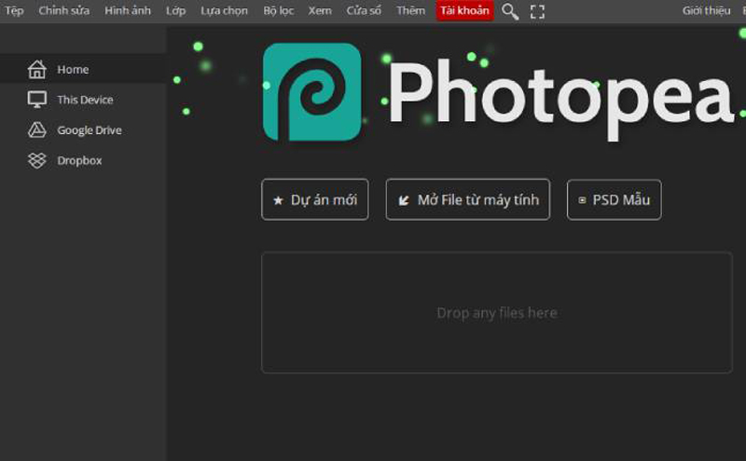Viewport: 746px width, 461px height.
Task: Select Dropbox in the sidebar
Action: coord(83,160)
